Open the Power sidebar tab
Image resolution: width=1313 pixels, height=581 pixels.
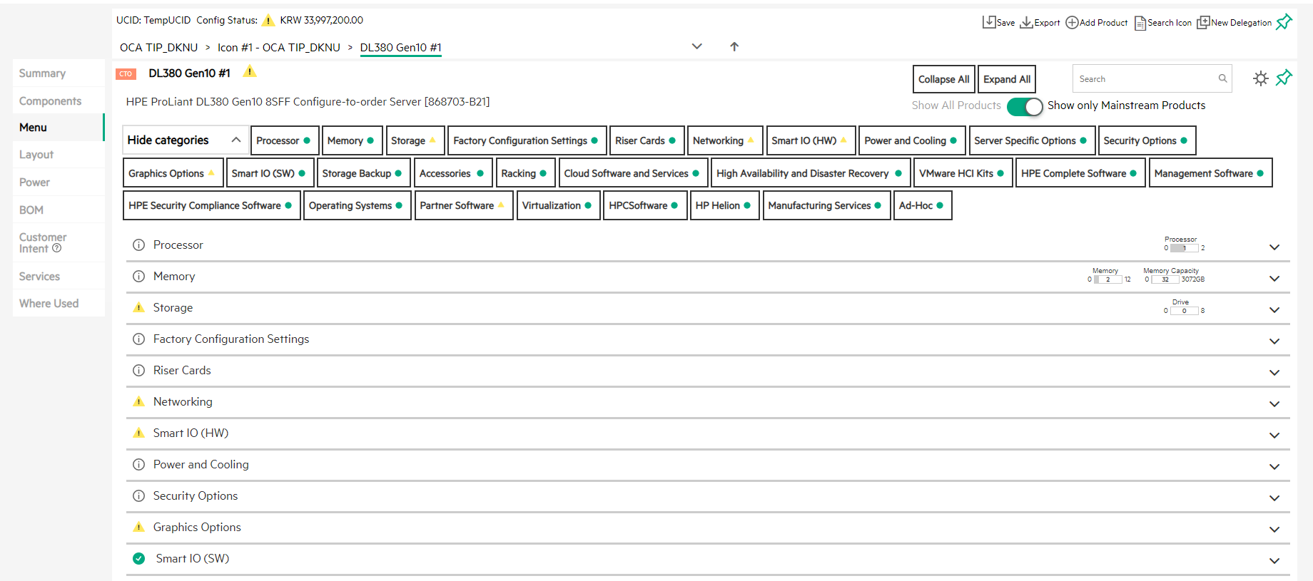59,182
